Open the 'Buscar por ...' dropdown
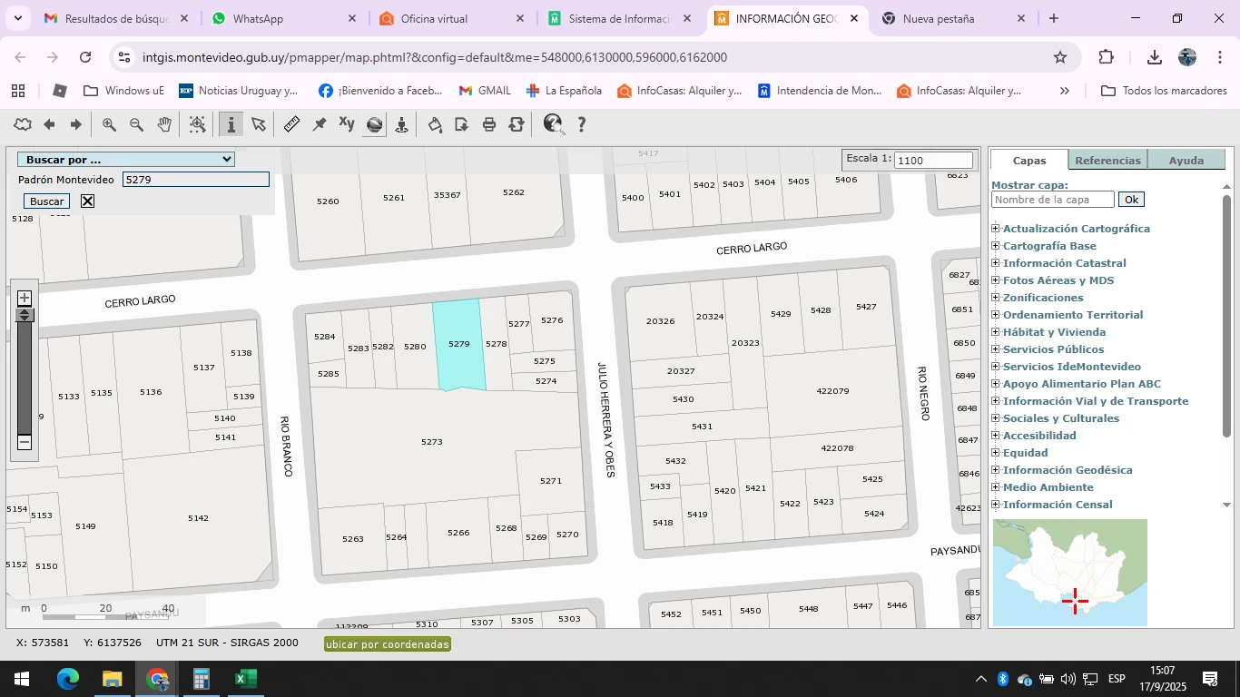Image resolution: width=1240 pixels, height=697 pixels. tap(126, 160)
